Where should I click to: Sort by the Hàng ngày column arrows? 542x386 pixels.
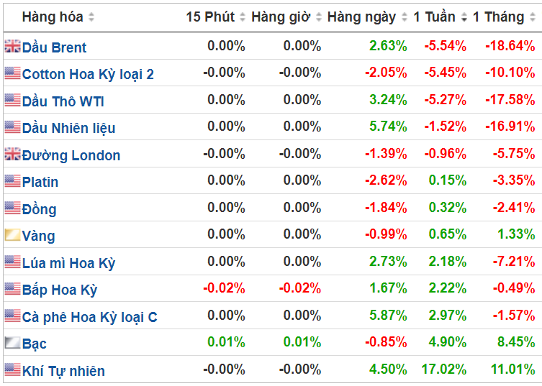(405, 17)
